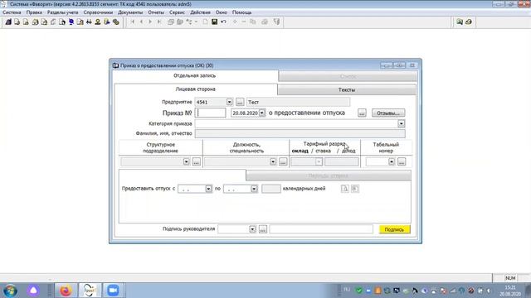Click the signature name field beside Подпись
531x298 pixels.
pyautogui.click(x=321, y=229)
